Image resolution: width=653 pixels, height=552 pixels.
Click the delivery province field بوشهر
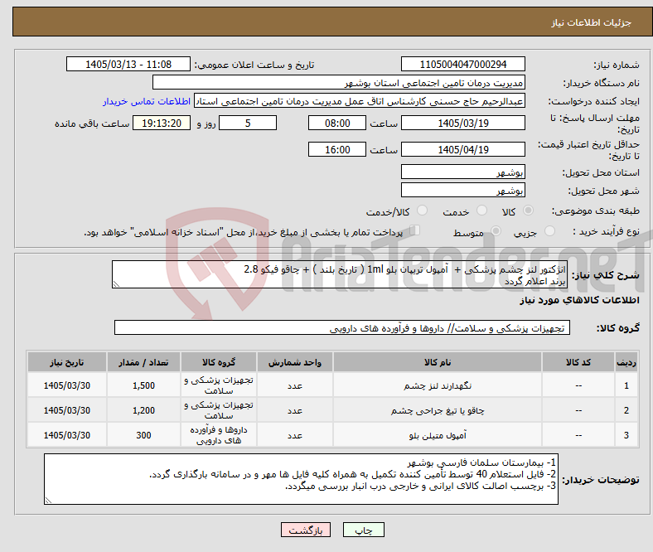[462, 172]
